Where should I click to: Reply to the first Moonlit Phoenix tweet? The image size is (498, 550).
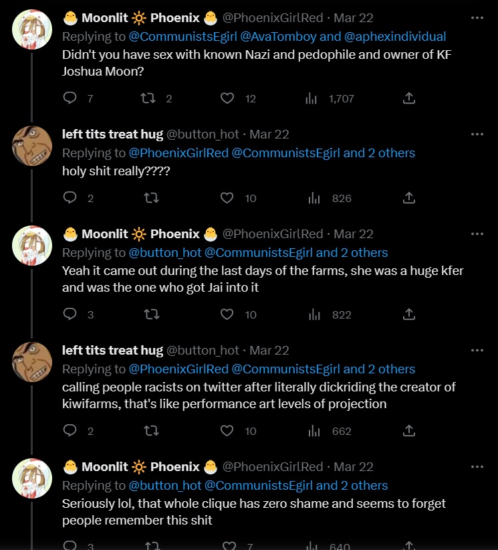70,98
